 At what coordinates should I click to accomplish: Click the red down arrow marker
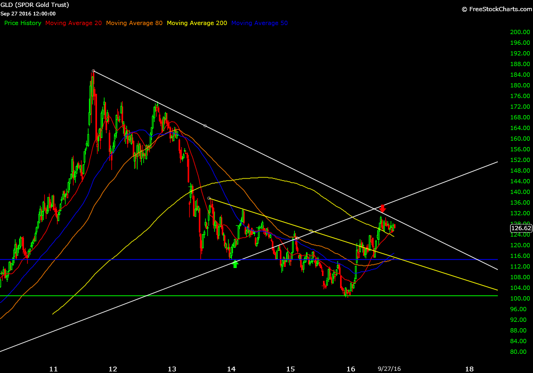coord(382,209)
